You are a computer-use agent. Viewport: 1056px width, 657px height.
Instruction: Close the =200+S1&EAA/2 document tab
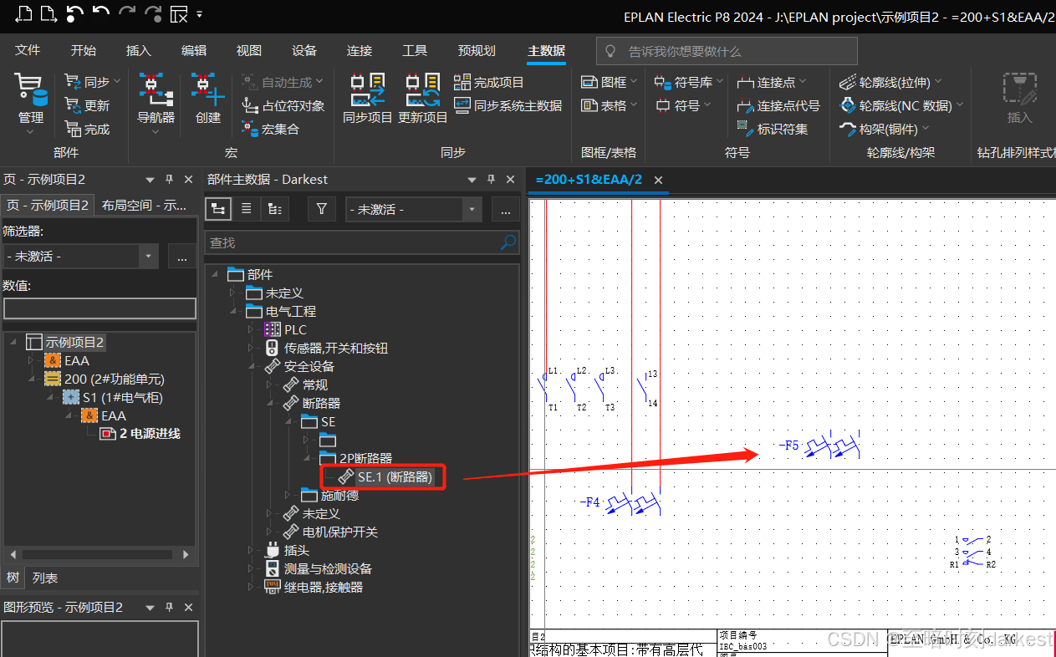pyautogui.click(x=658, y=181)
